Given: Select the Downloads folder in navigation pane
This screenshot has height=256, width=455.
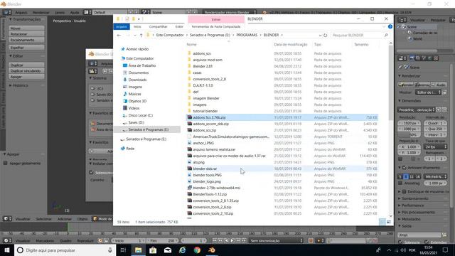Looking at the screenshot, I should (x=137, y=80).
